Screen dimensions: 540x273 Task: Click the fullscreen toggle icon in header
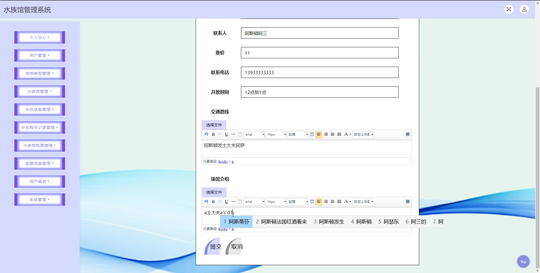[509, 9]
